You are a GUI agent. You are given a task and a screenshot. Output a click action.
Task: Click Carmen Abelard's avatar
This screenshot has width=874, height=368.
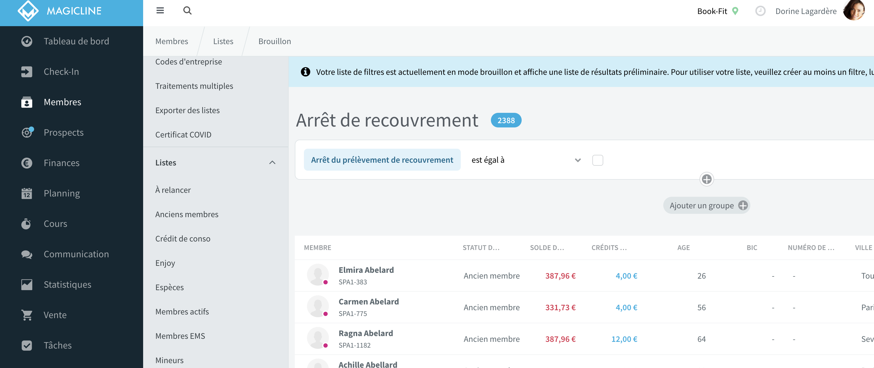[x=318, y=306]
